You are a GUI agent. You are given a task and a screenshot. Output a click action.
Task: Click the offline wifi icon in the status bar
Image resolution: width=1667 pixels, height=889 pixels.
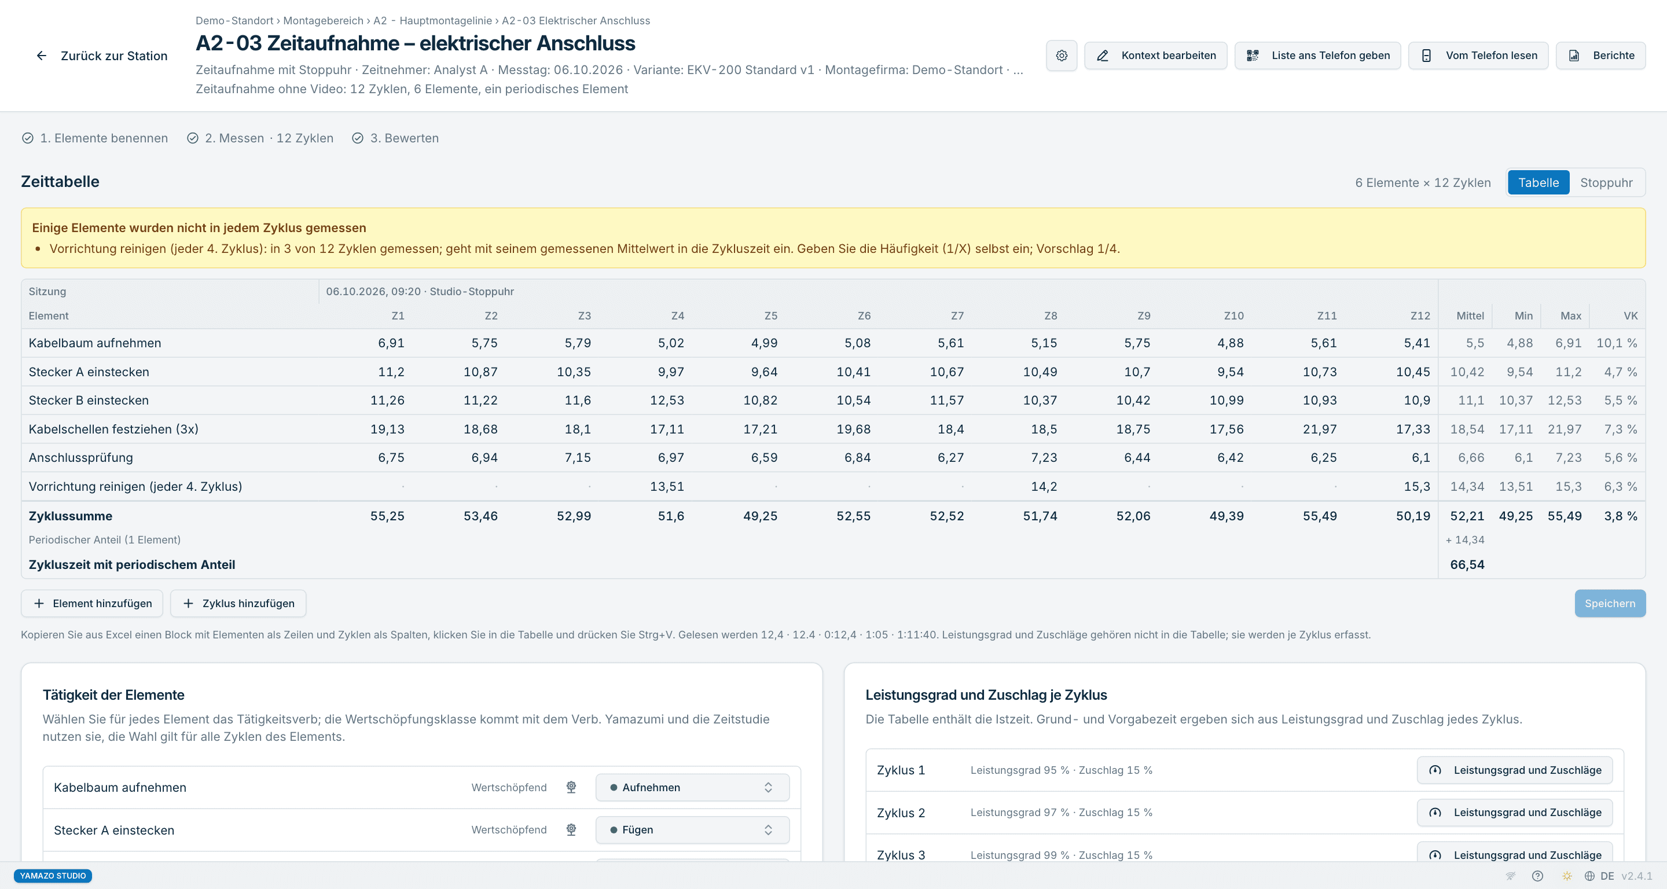pyautogui.click(x=1510, y=876)
